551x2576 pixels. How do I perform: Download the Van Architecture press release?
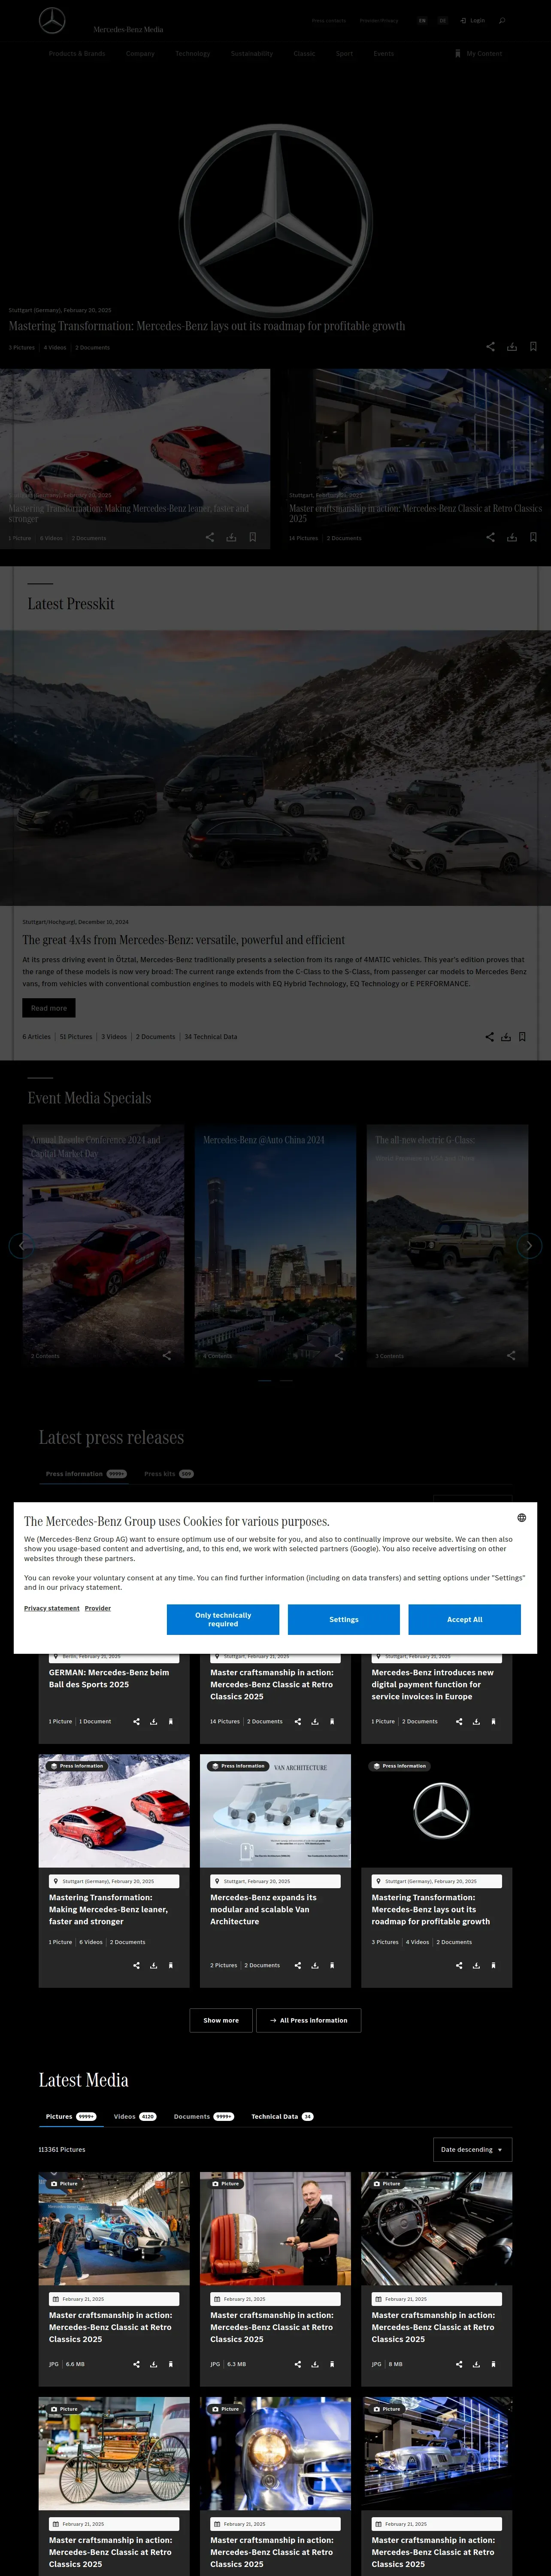tap(315, 1965)
